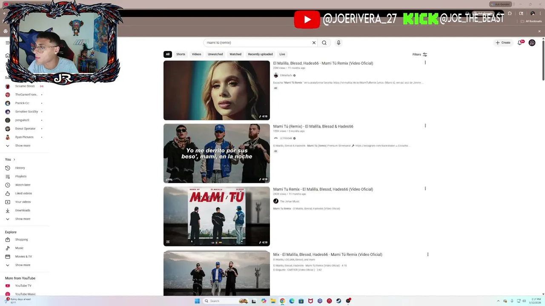The height and width of the screenshot is (306, 545).
Task: Open Sesame Street subscription
Action: coord(24,86)
